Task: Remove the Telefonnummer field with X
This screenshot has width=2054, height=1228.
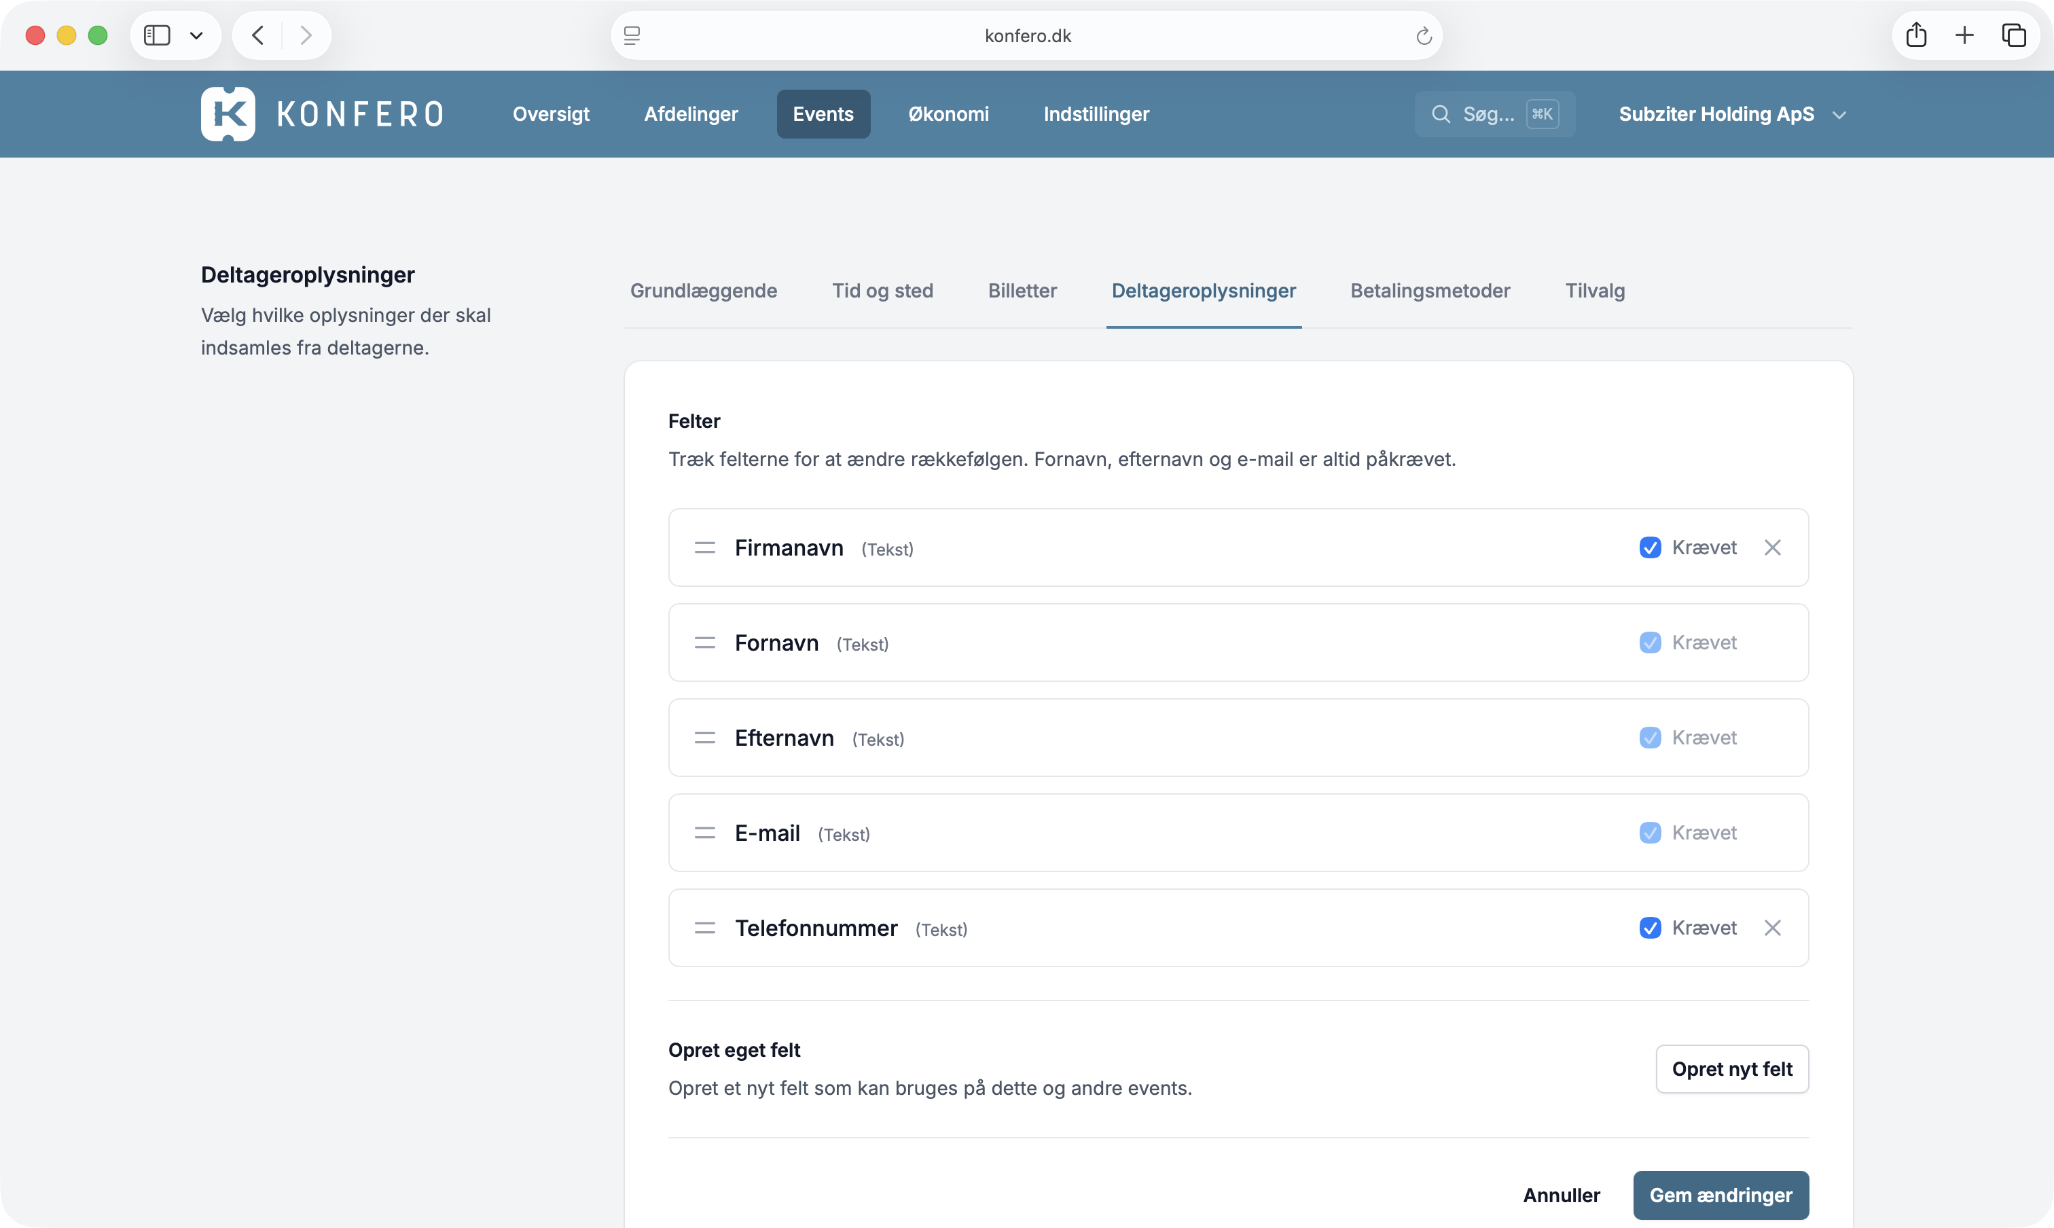Action: (1772, 928)
